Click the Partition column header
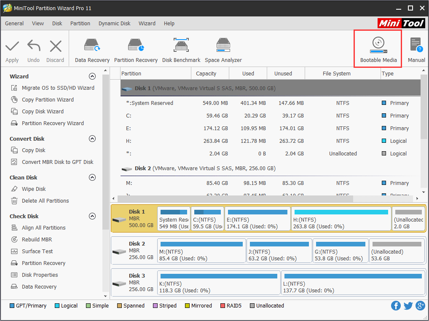 coord(156,74)
